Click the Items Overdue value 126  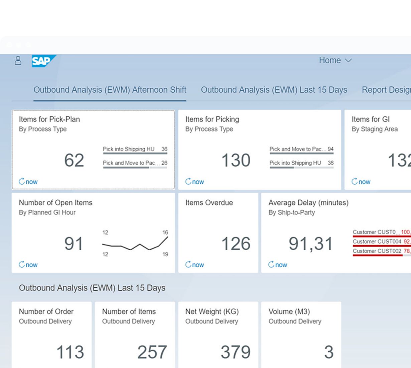pos(236,244)
